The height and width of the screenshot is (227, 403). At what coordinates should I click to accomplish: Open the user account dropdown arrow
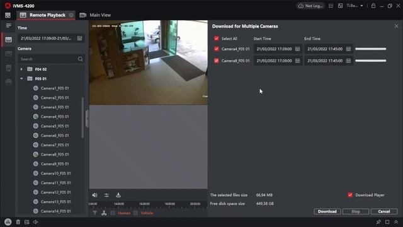click(x=361, y=6)
